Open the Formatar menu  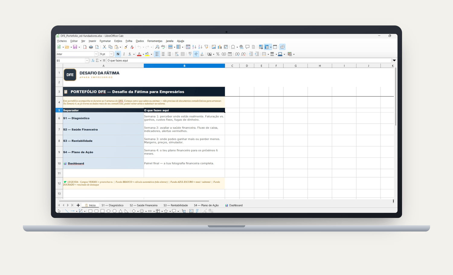tap(105, 41)
